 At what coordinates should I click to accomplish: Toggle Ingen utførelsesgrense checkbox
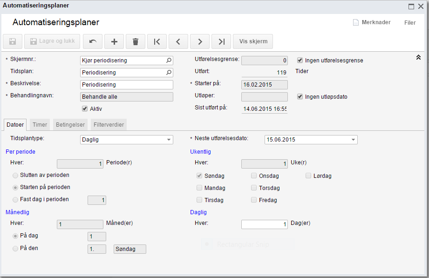300,60
